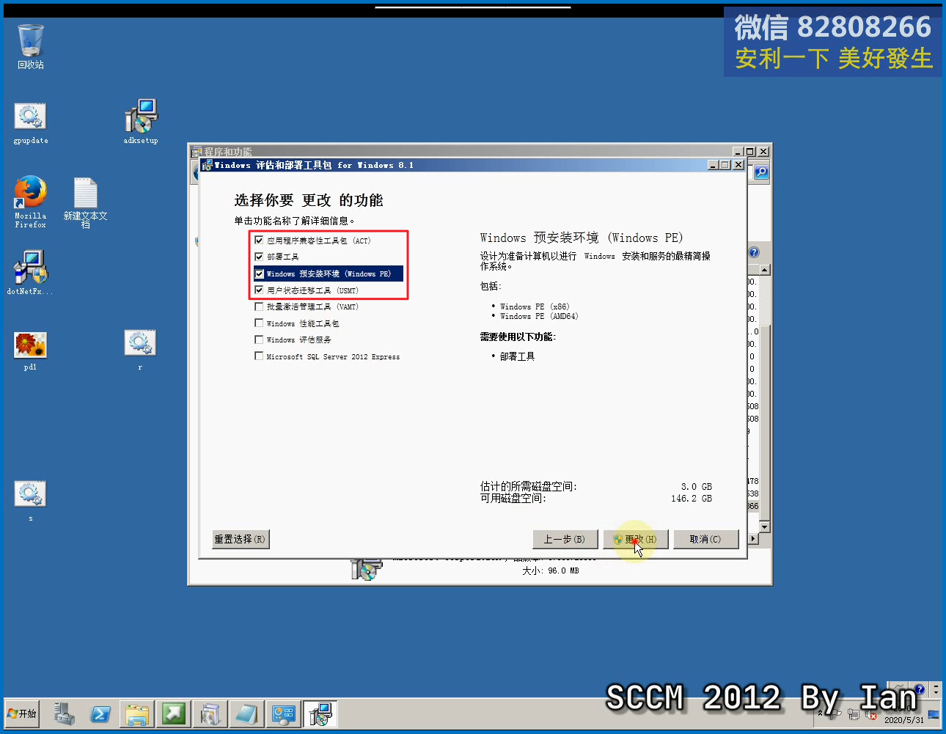Select the adksetup desktop icon
Image resolution: width=946 pixels, height=734 pixels.
click(x=141, y=122)
